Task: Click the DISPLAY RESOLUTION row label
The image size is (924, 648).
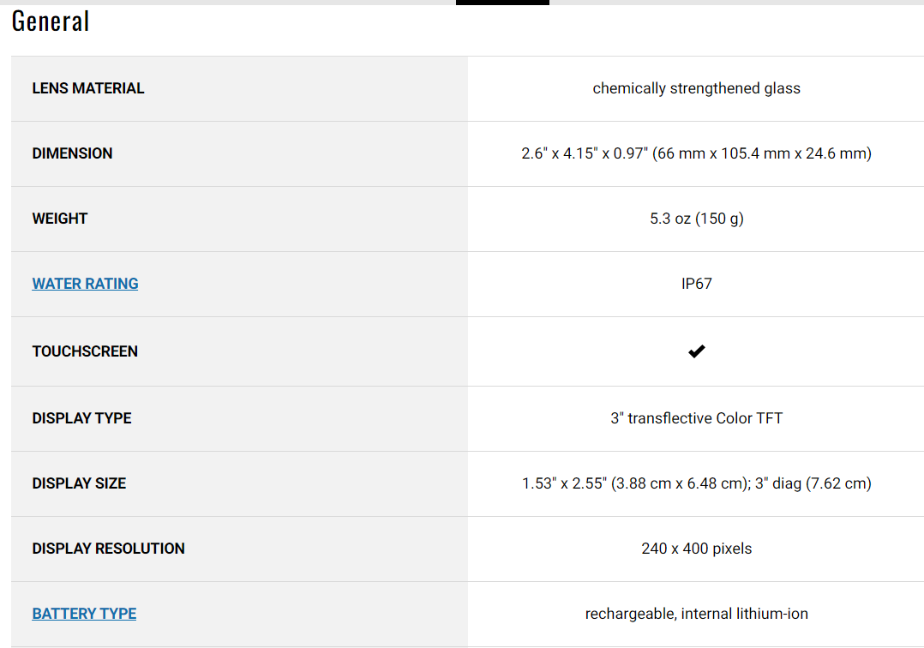Action: 108,549
